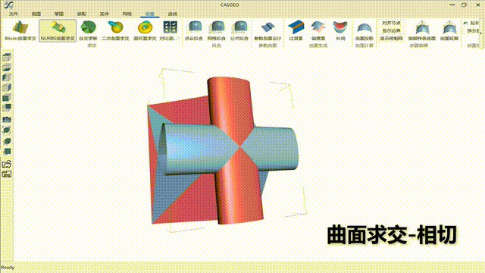Screen dimensions: 485x273
Task: Switch to the 曲面 ribbon tab
Action: (x=150, y=14)
